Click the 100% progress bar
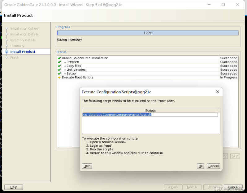The image size is (247, 193). click(x=148, y=33)
